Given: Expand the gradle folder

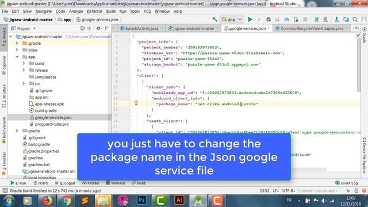Looking at the screenshot, I should pos(17,131).
